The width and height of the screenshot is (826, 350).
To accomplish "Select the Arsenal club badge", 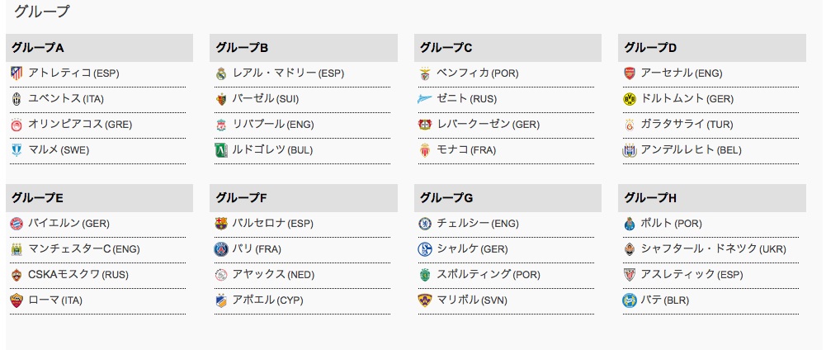I will (630, 73).
